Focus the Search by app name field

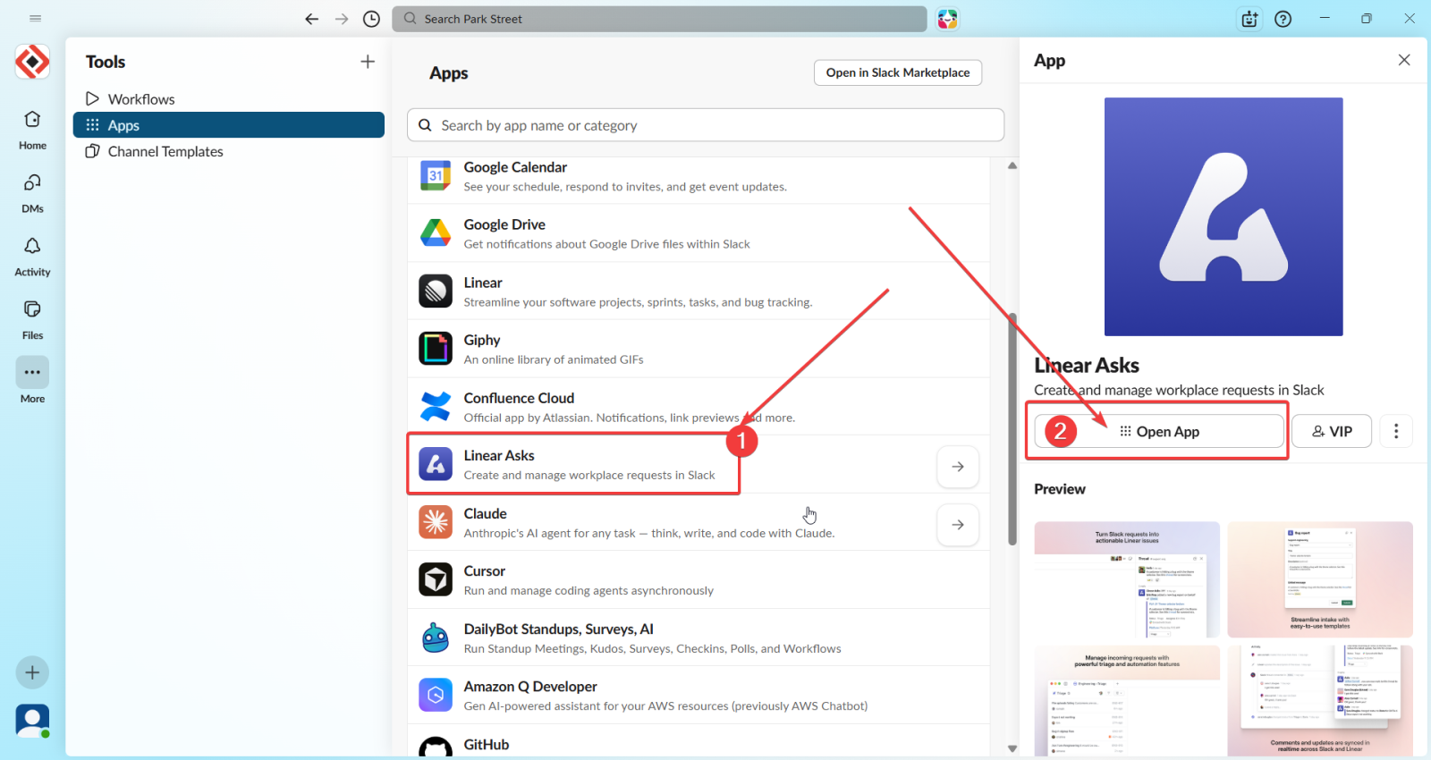tap(706, 125)
